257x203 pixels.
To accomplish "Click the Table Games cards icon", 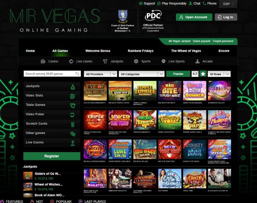I will [x=73, y=106].
